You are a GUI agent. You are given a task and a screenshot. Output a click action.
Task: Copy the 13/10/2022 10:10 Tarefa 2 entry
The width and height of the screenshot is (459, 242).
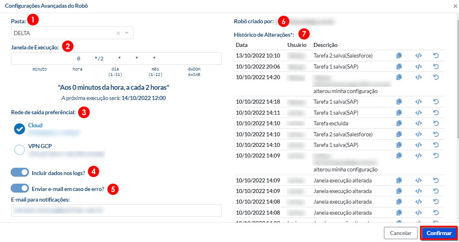coord(399,56)
